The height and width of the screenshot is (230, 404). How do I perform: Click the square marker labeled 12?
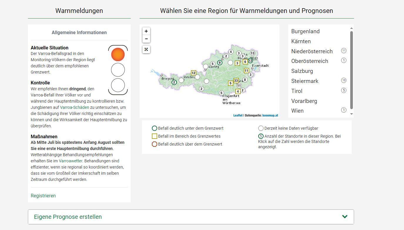tap(193, 73)
